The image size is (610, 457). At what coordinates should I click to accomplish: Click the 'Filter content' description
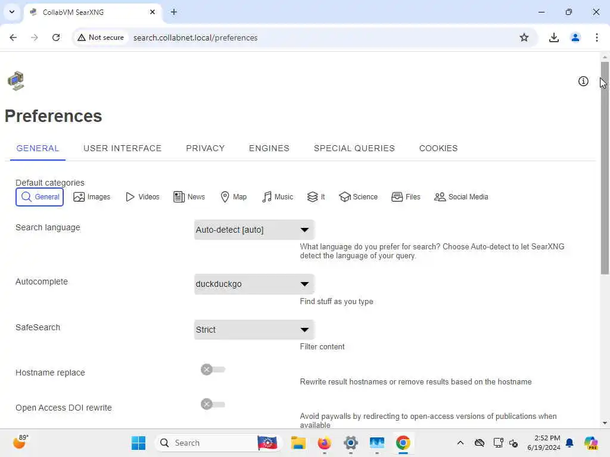tap(322, 347)
